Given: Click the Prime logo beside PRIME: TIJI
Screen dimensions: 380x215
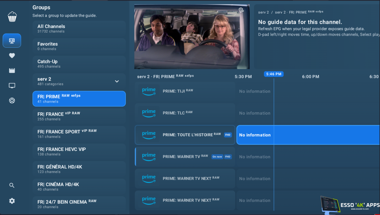Looking at the screenshot, I should pos(149,91).
